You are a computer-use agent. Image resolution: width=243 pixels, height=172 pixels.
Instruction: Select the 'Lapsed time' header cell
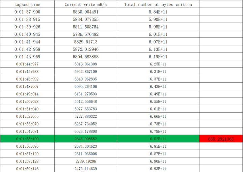coord(27,4)
